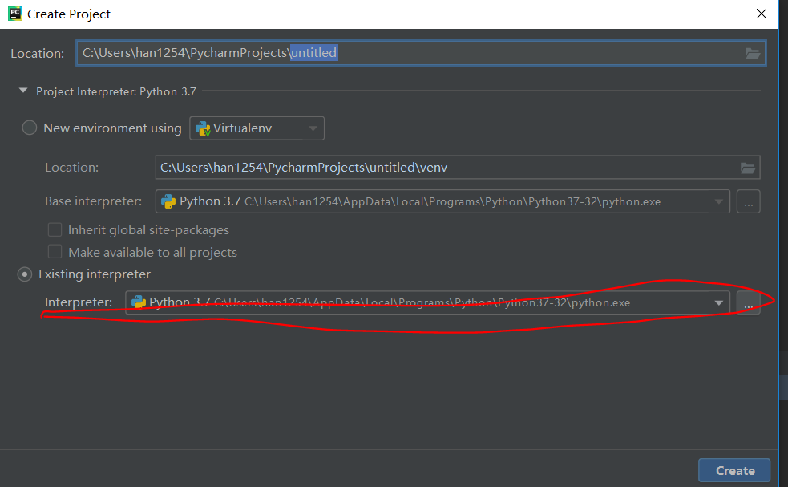Expand the Base interpreter dropdown arrow
The width and height of the screenshot is (788, 487).
(x=718, y=201)
